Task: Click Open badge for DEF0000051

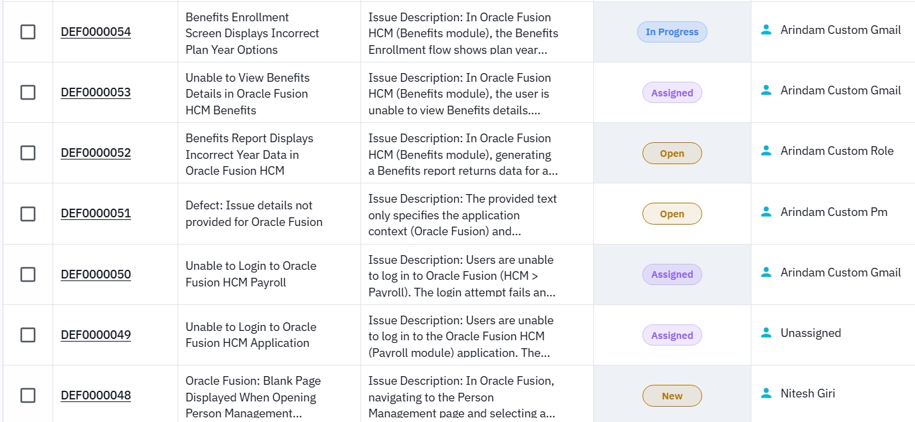Action: [x=672, y=214]
